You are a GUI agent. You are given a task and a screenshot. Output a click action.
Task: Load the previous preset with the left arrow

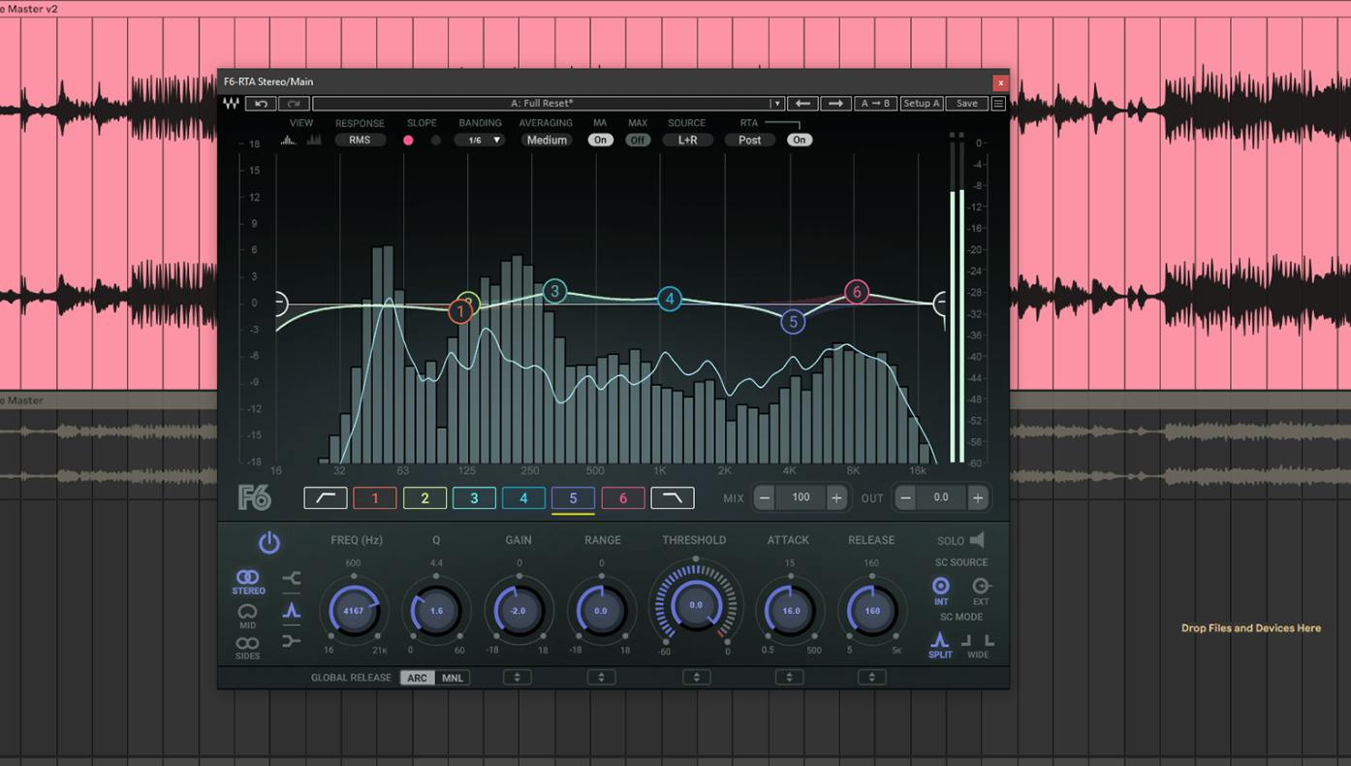(x=802, y=104)
